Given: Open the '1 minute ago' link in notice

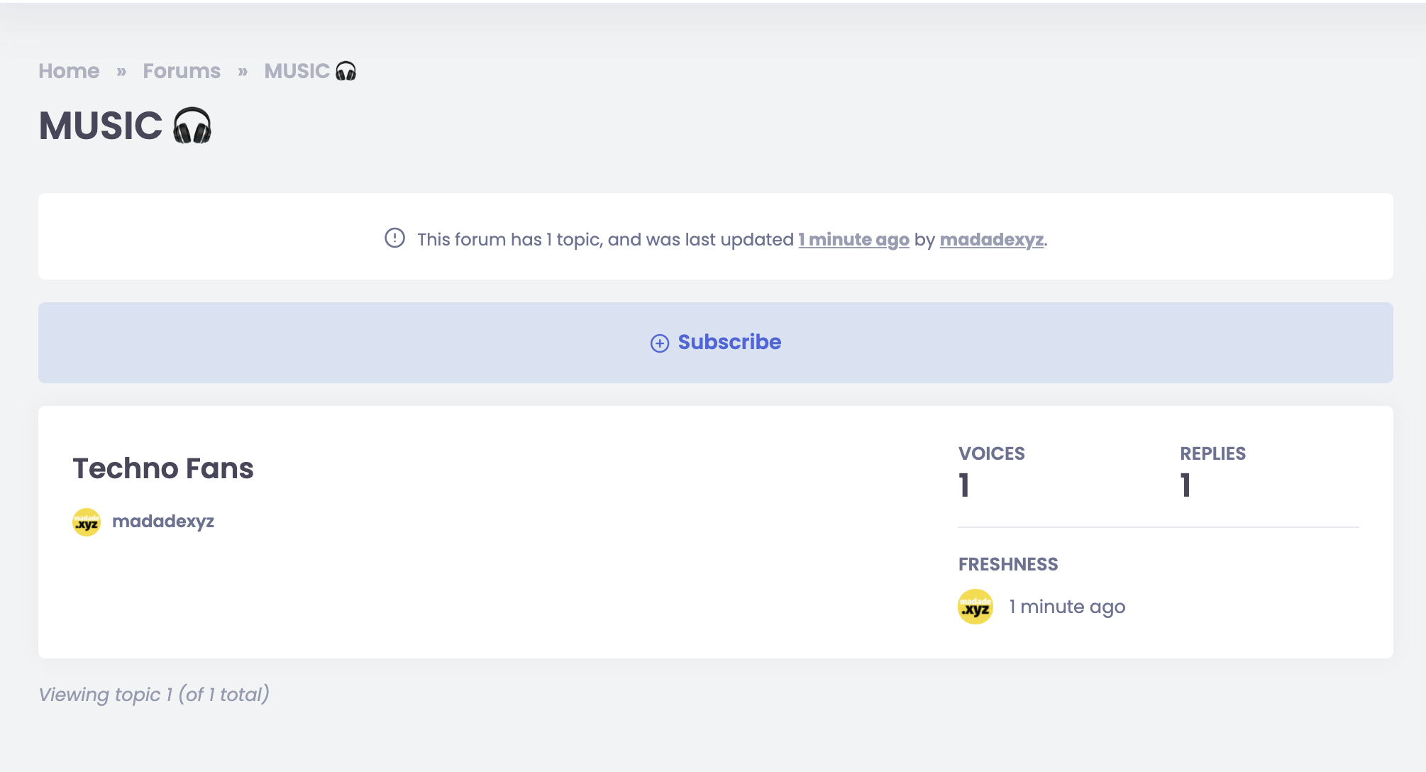Looking at the screenshot, I should [x=853, y=240].
